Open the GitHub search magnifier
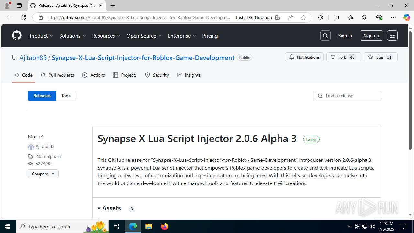Viewport: 414px width, 233px height. click(x=325, y=36)
